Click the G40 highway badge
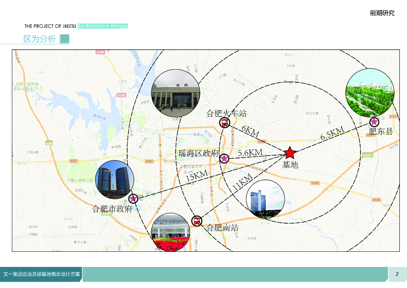Viewport: 407px width, 288px height. (49, 143)
